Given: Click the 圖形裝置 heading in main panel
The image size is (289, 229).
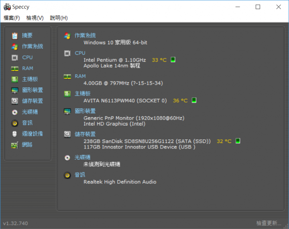Looking at the screenshot, I should coord(85,111).
